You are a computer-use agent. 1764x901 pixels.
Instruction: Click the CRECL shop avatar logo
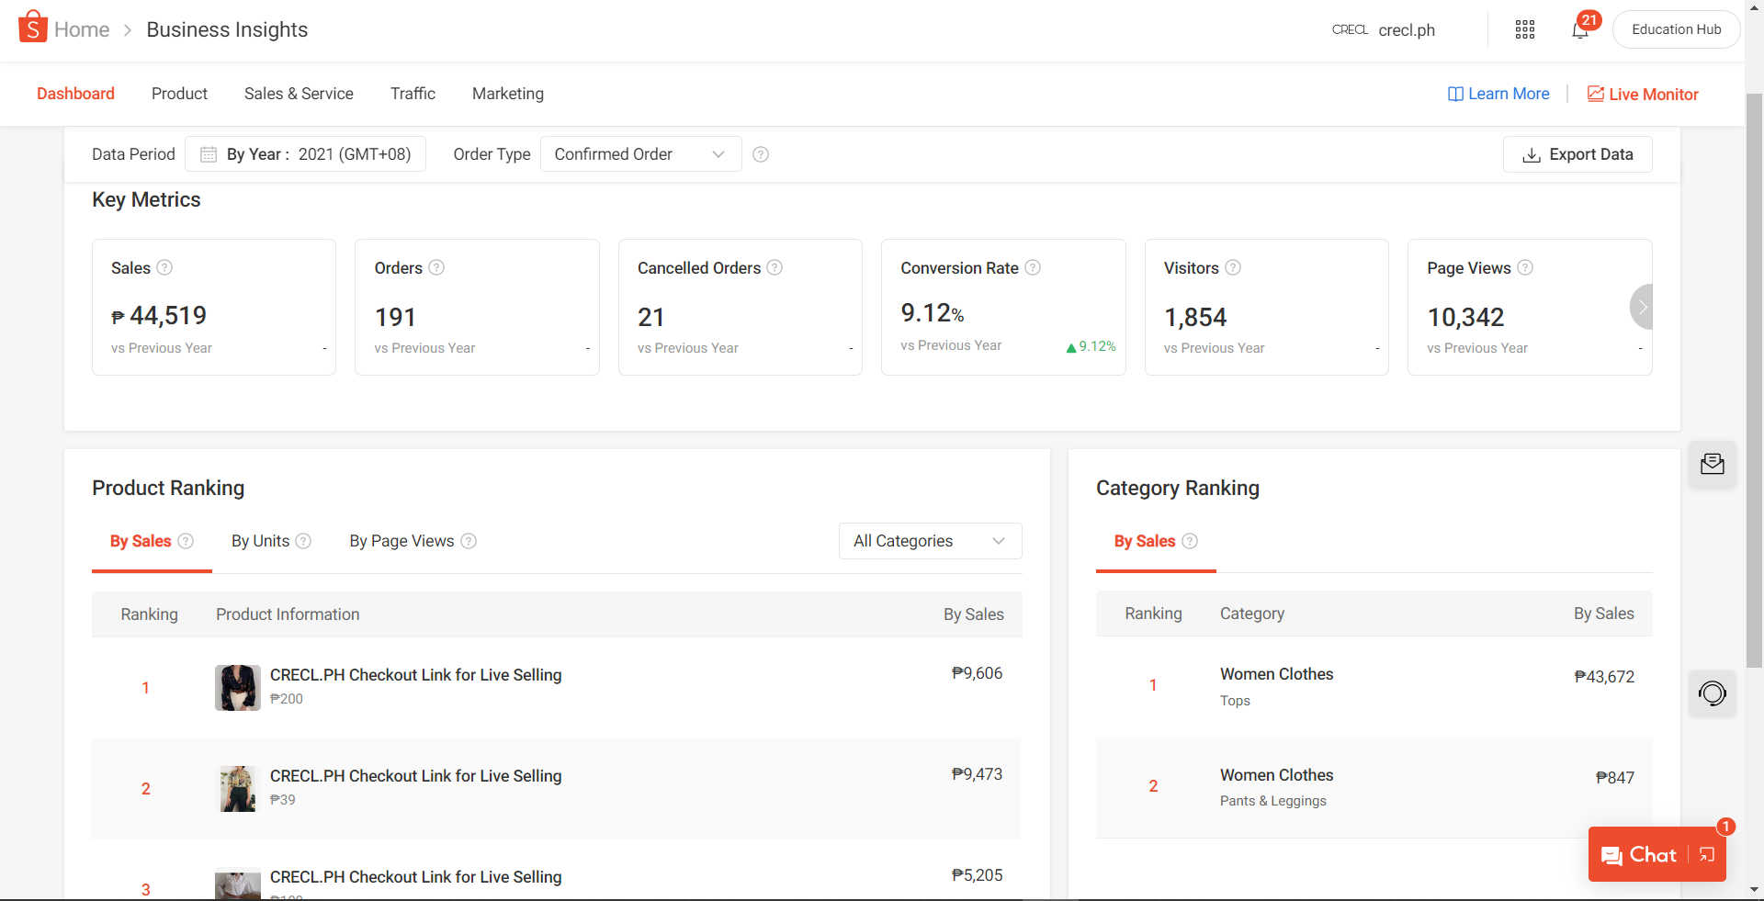click(1350, 29)
